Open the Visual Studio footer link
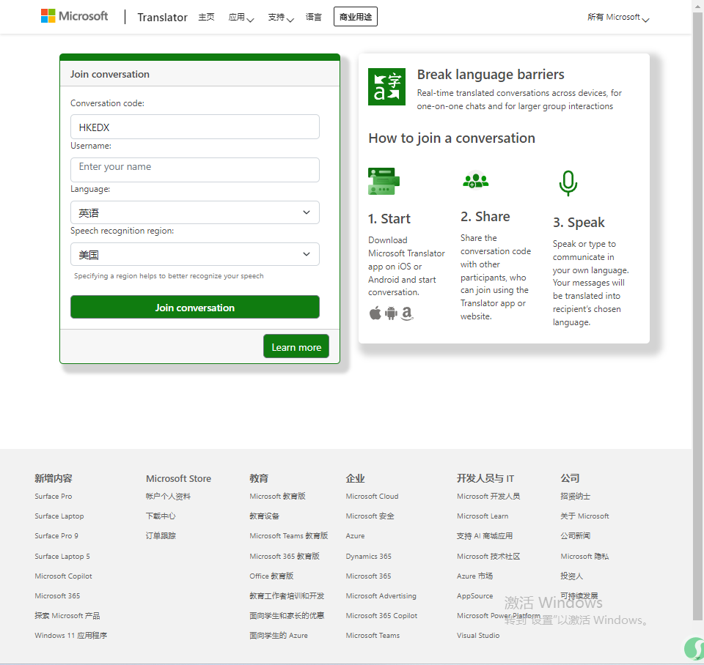 (x=478, y=635)
